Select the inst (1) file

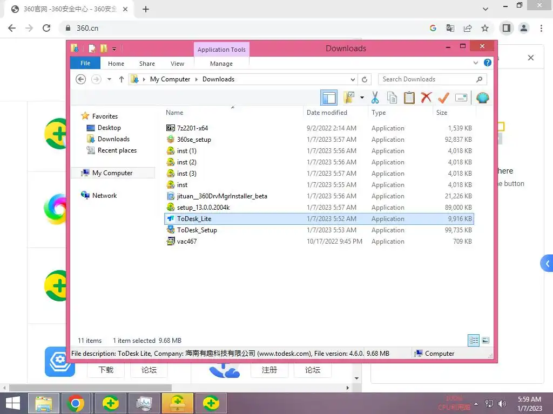point(319,151)
